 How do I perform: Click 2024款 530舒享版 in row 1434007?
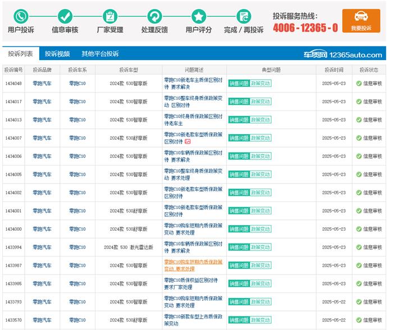tap(129, 138)
